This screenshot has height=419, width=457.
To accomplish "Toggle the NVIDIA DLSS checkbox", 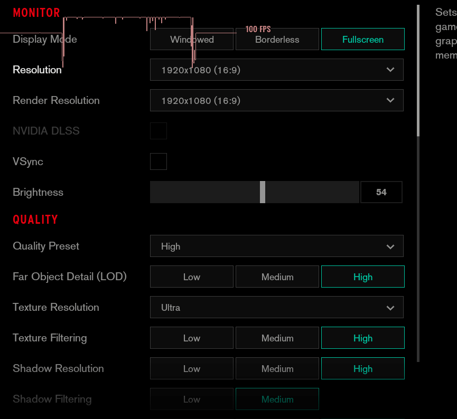I will pos(158,131).
